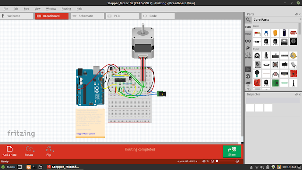Viewport: 302px width, 170px height.
Task: Click the volume icon in system tray
Action: [262, 167]
